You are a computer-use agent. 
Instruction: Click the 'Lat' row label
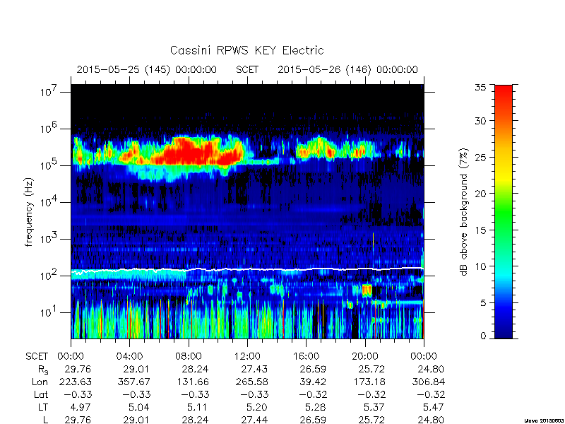(x=41, y=394)
